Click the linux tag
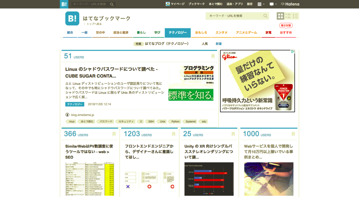359x197 pixels. [71, 122]
